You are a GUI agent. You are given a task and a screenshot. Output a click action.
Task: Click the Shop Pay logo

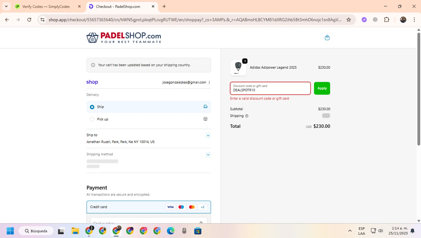[x=92, y=82]
